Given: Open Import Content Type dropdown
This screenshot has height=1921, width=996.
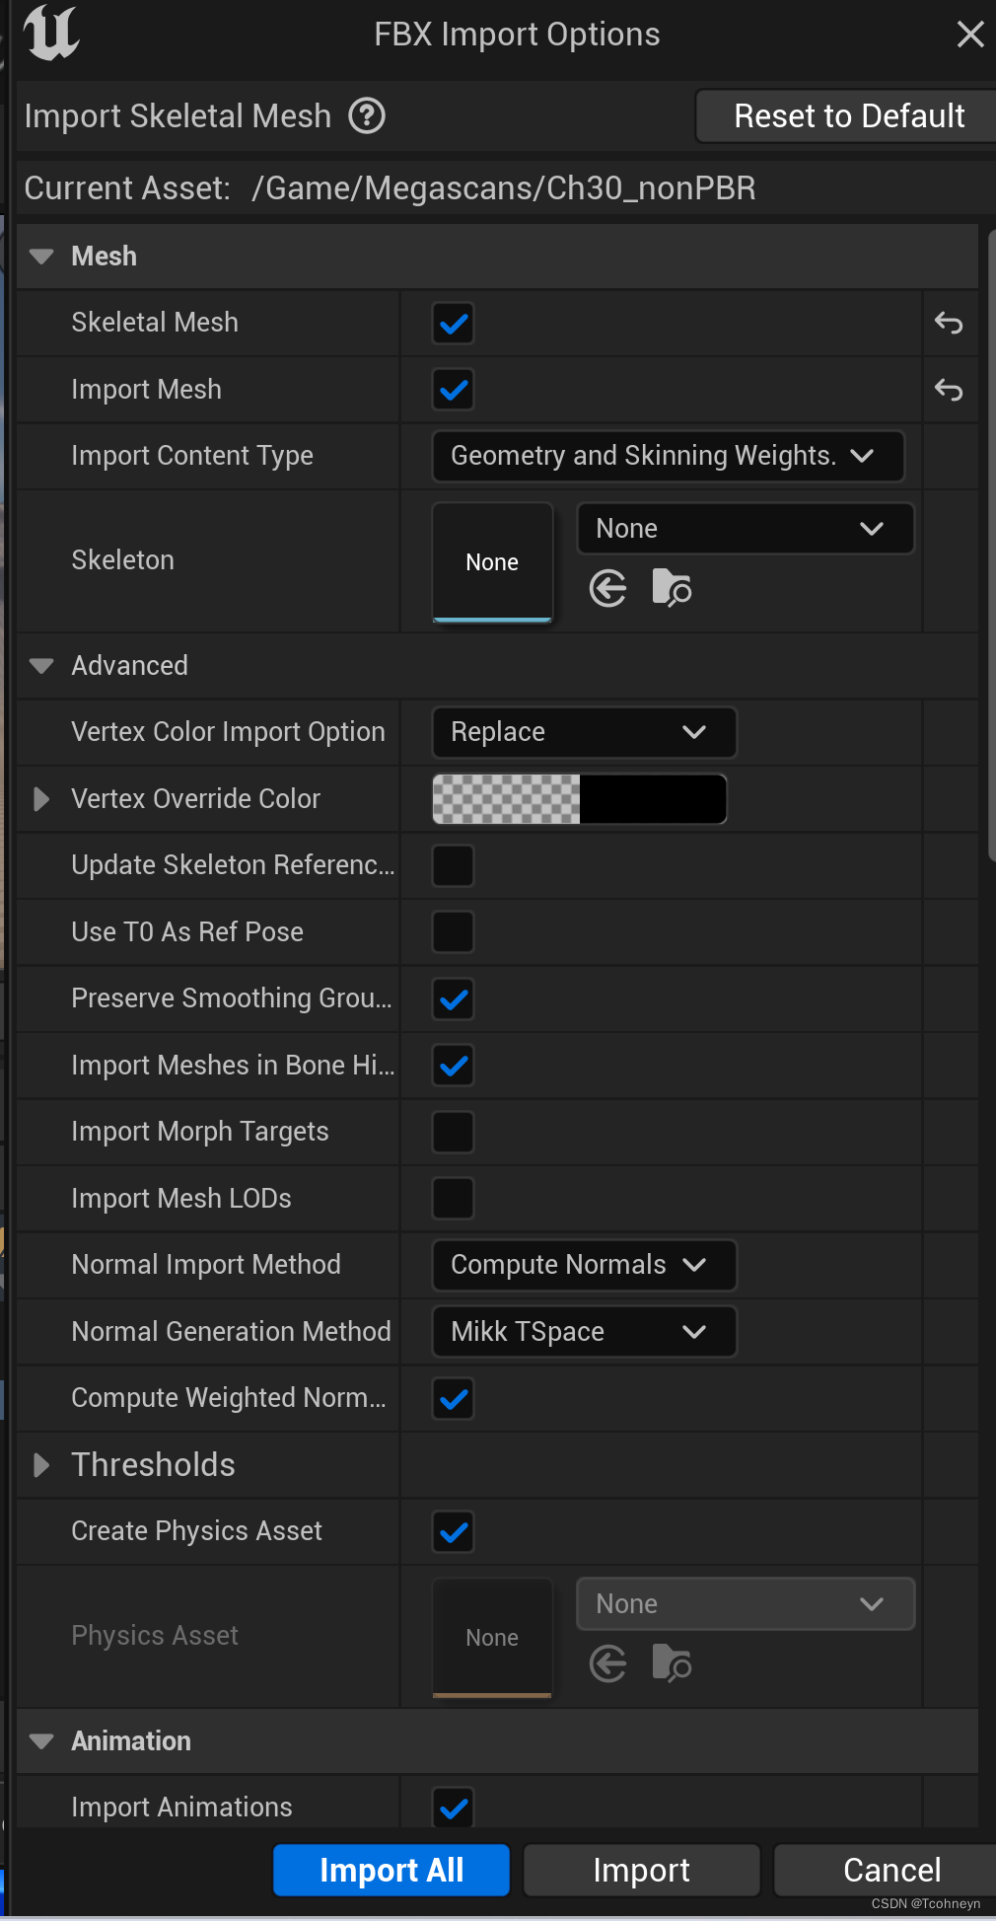Looking at the screenshot, I should 669,456.
